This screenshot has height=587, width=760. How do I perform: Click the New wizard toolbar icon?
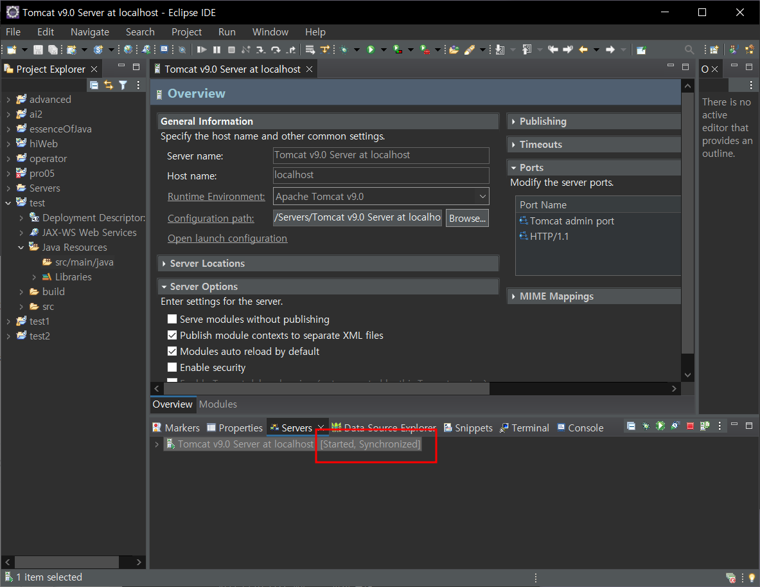12,50
